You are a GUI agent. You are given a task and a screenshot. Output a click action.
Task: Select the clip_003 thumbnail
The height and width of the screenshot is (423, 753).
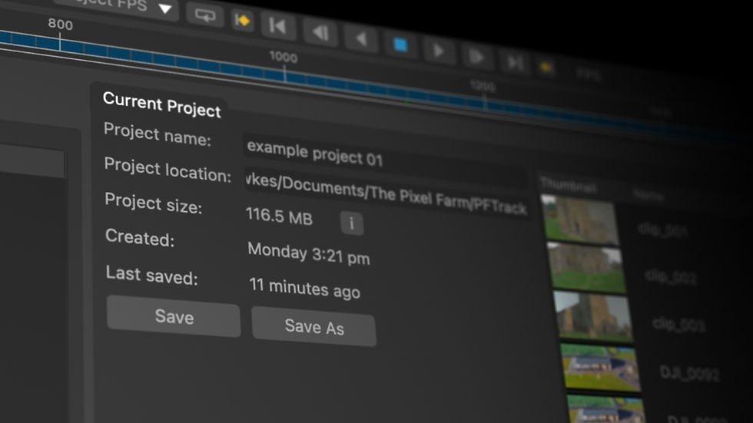[x=593, y=316]
